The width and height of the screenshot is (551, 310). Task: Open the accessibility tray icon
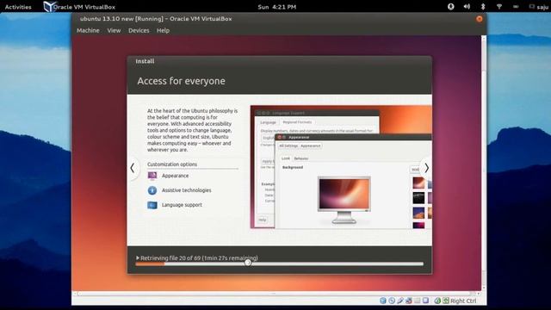(x=450, y=7)
